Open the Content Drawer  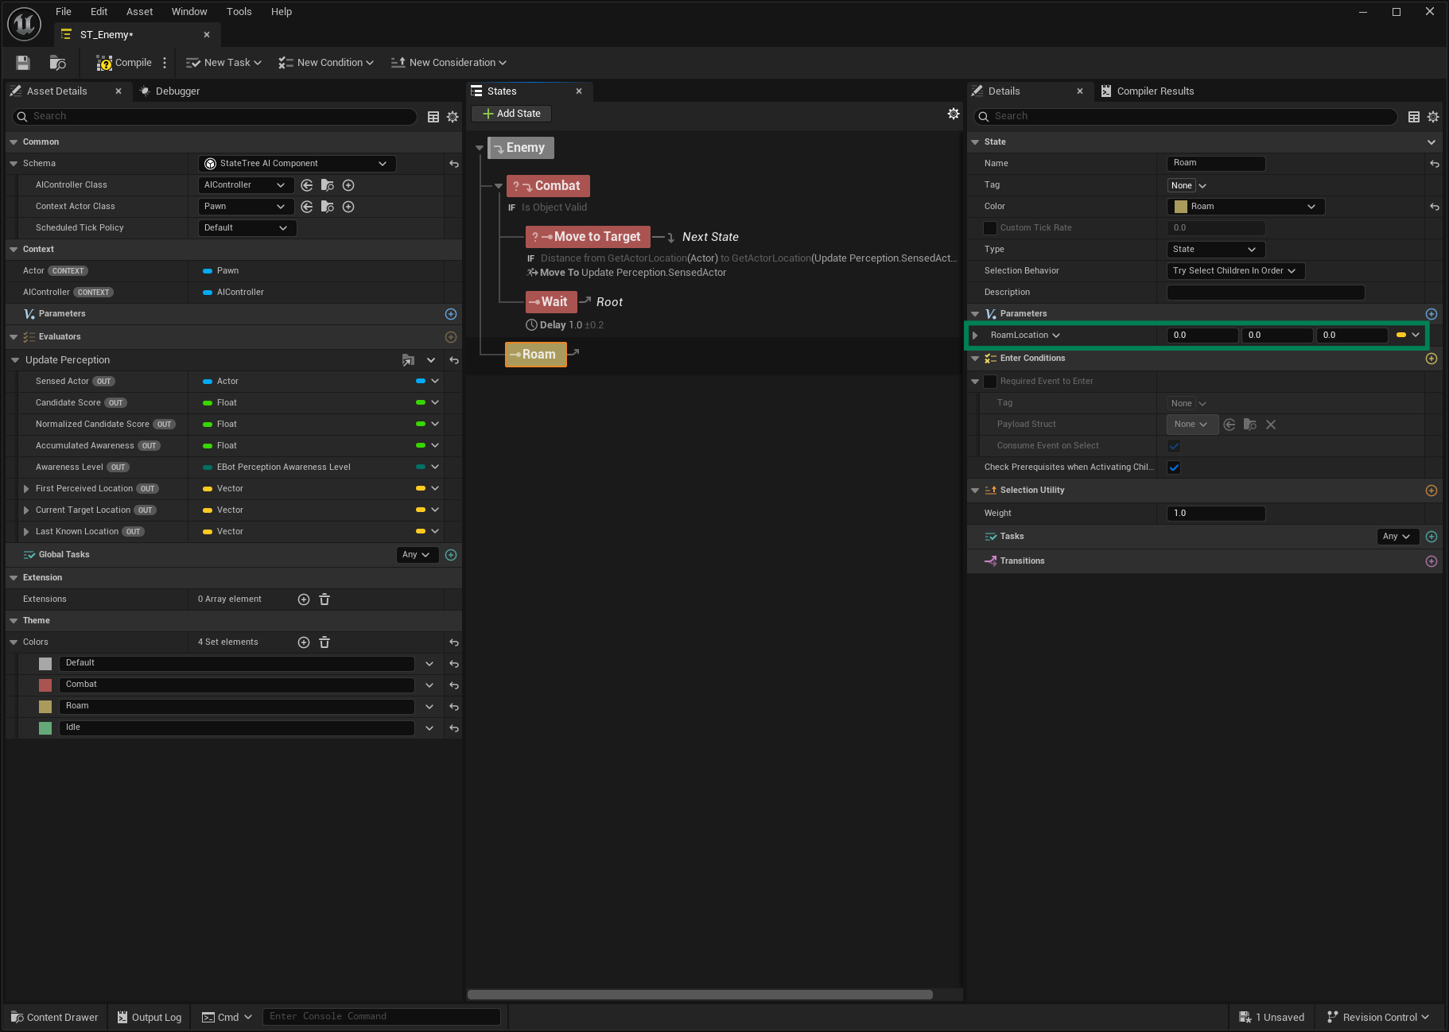[55, 1017]
